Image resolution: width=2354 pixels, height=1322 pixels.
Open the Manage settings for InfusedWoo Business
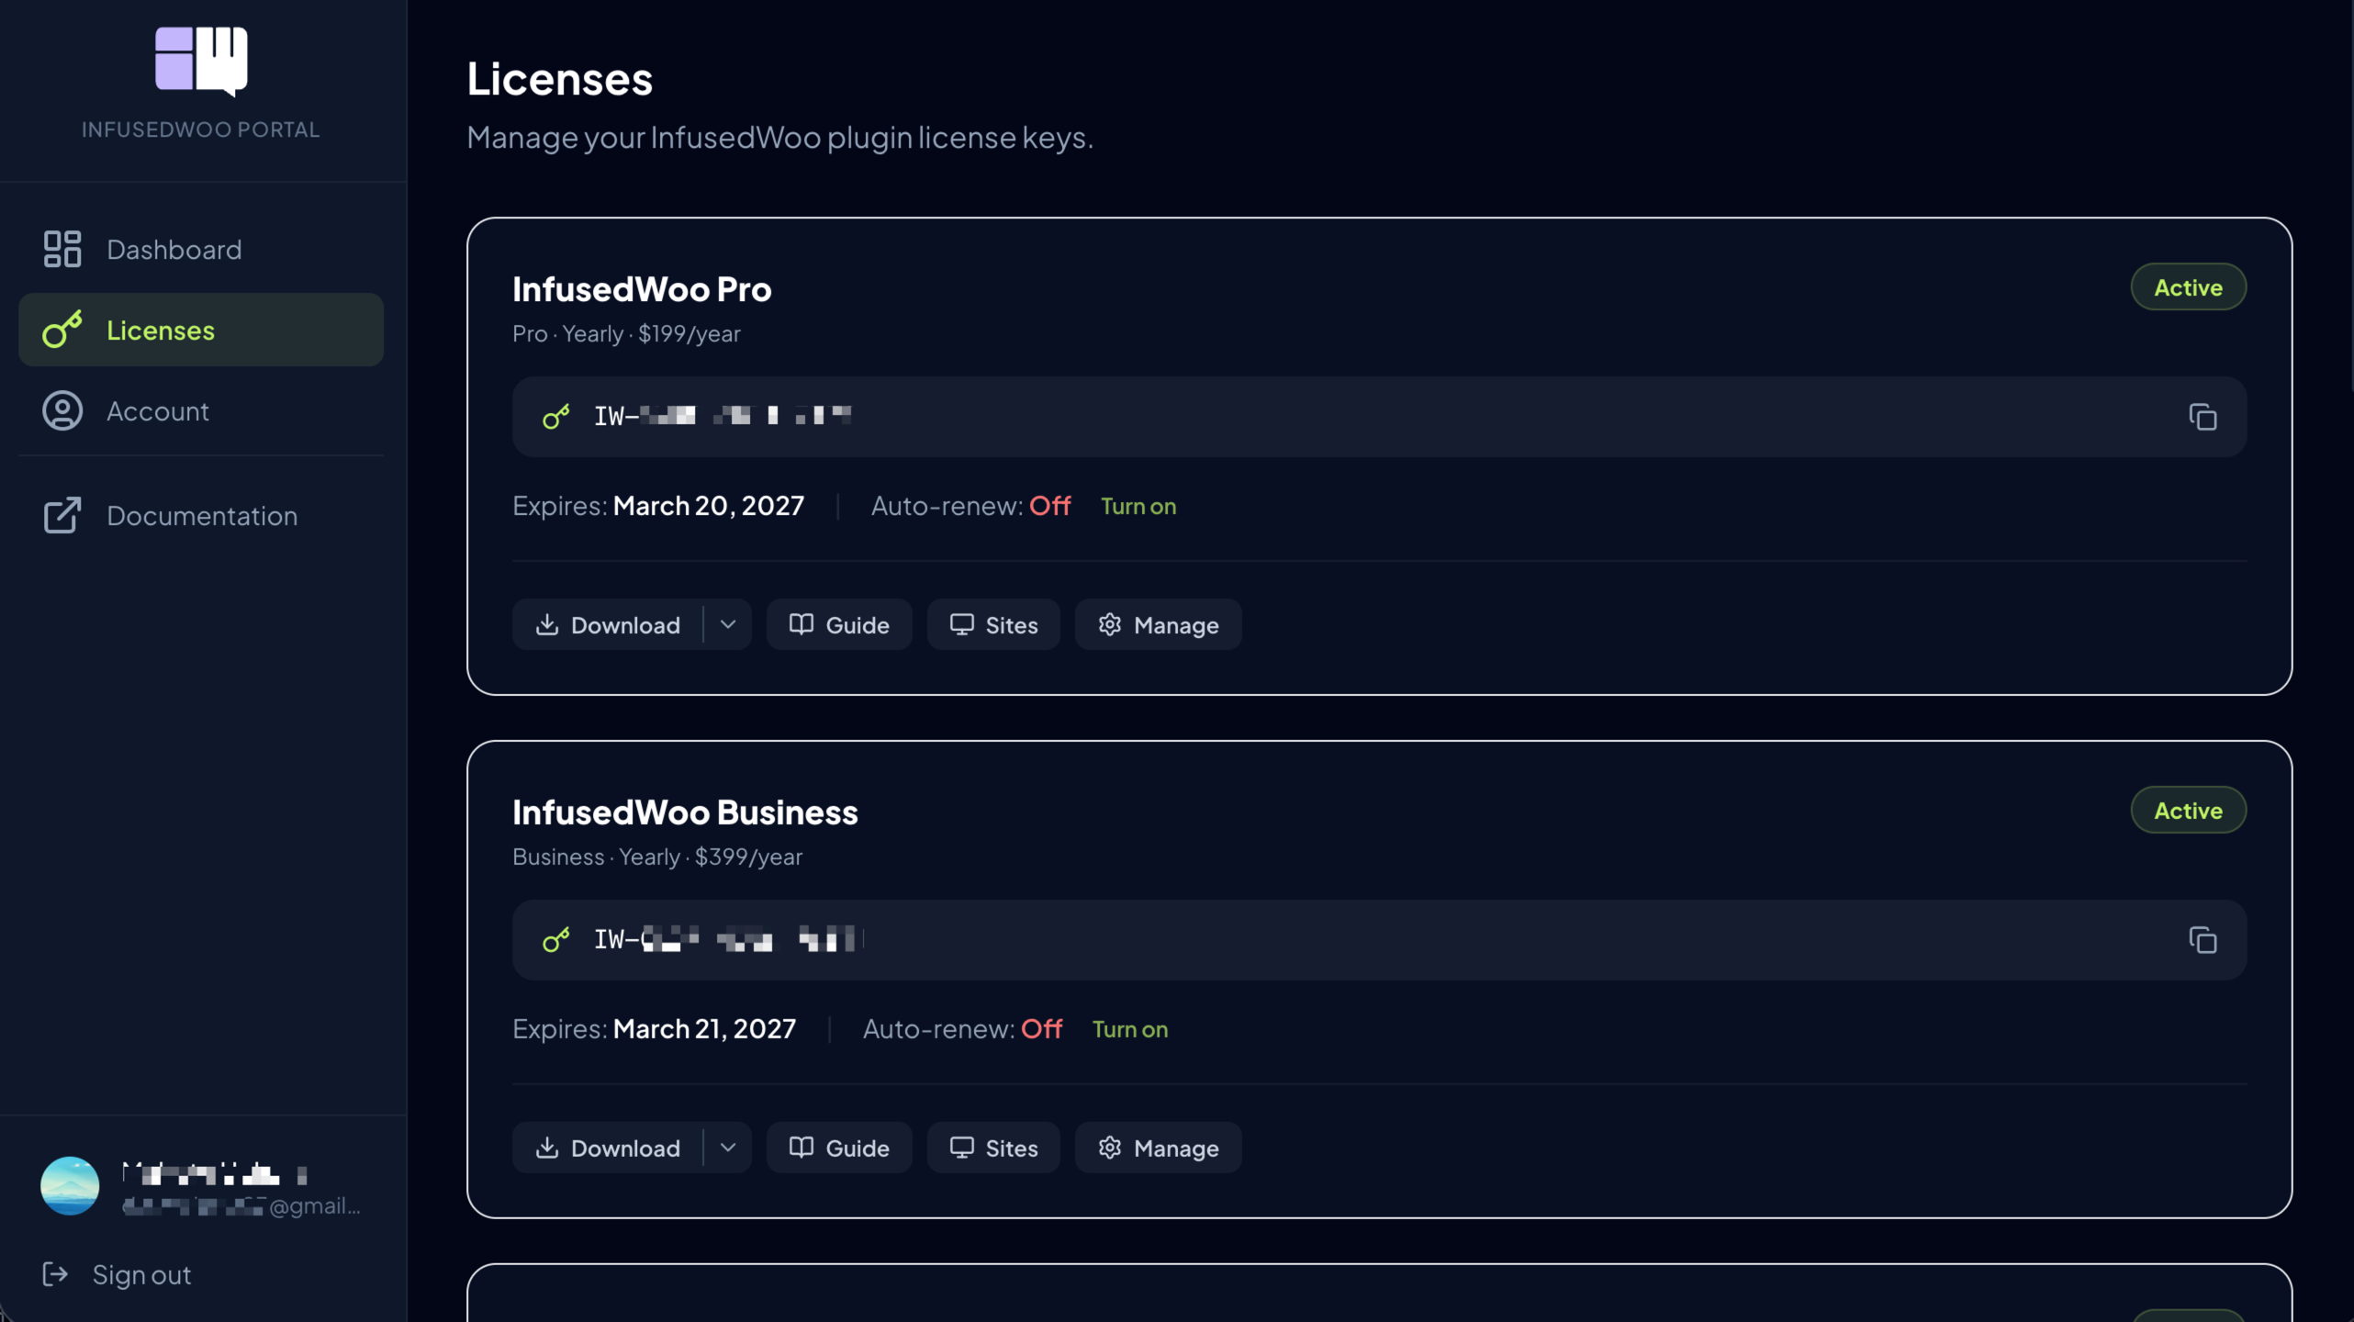coord(1158,1148)
